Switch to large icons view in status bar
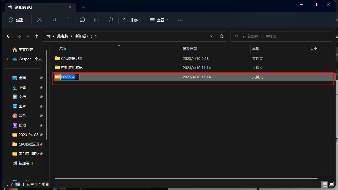The image size is (338, 190). (331, 184)
